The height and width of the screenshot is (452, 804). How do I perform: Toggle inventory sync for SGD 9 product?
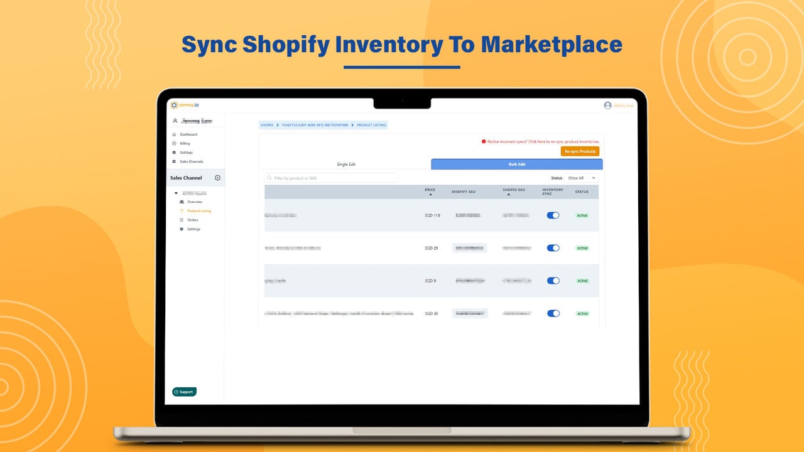[x=553, y=281]
